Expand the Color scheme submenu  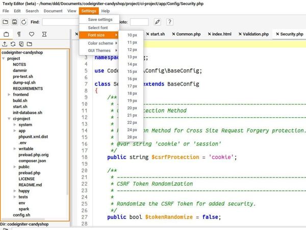tap(98, 43)
